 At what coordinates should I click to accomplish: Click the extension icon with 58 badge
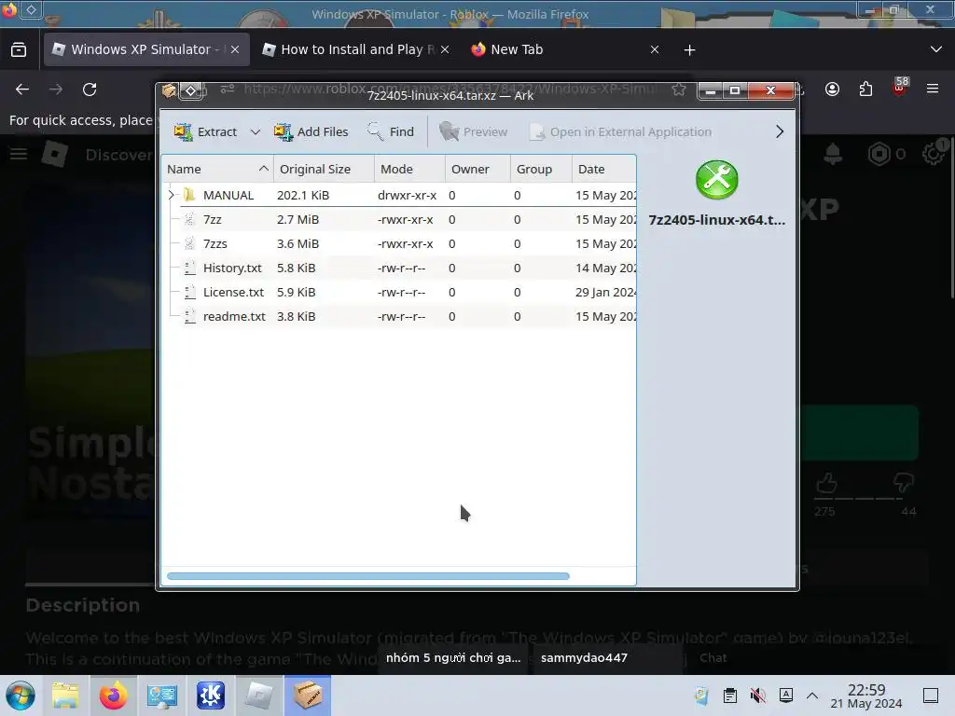pyautogui.click(x=900, y=87)
